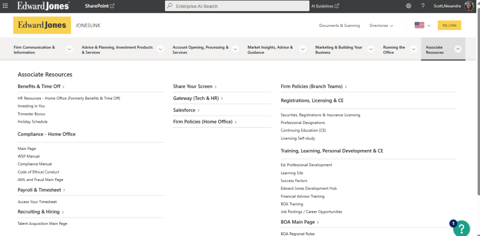Open Professional Designations link
Screen dimensions: 480x236
point(303,123)
